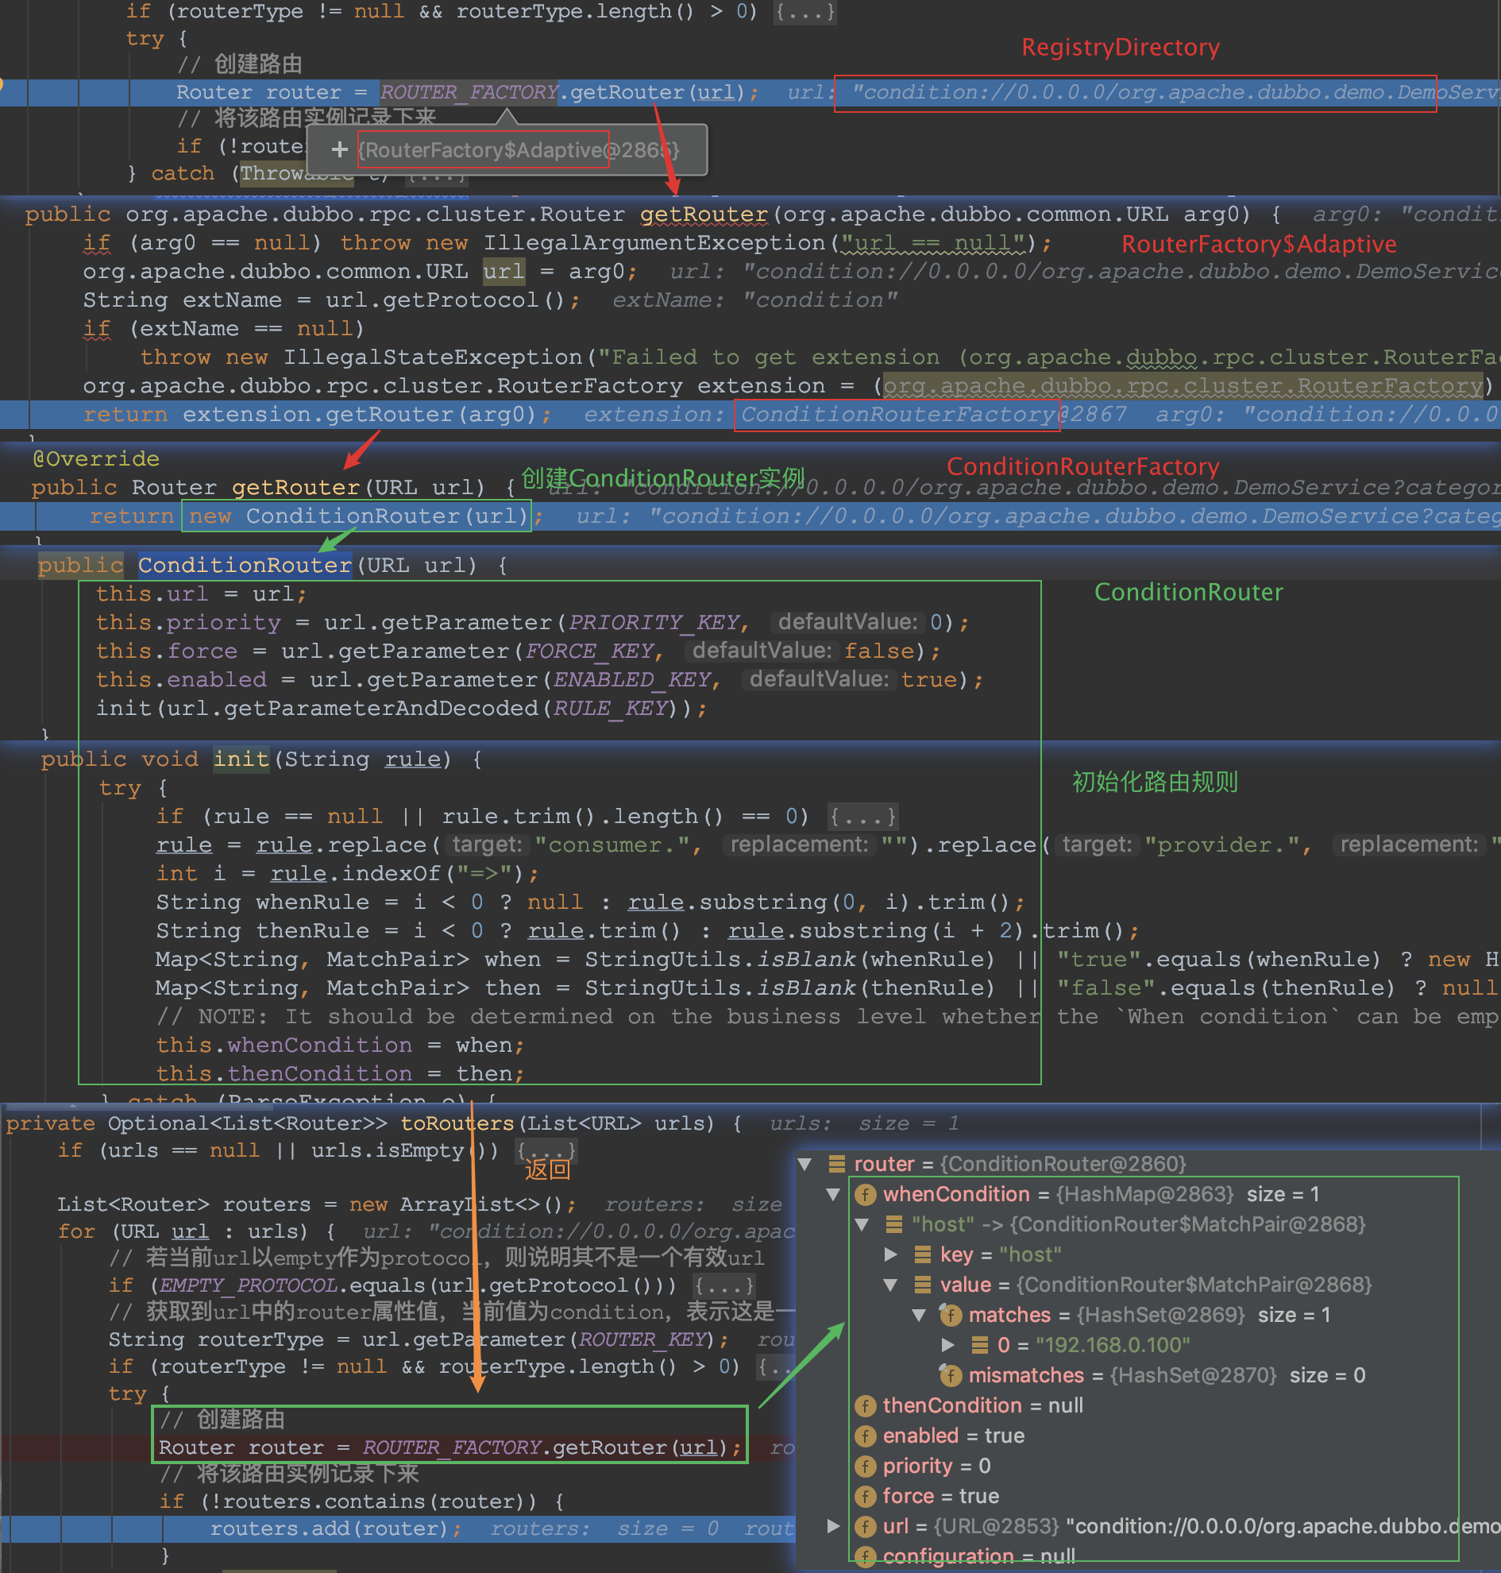
Task: Click the whenCondition field icon
Action: 865,1194
